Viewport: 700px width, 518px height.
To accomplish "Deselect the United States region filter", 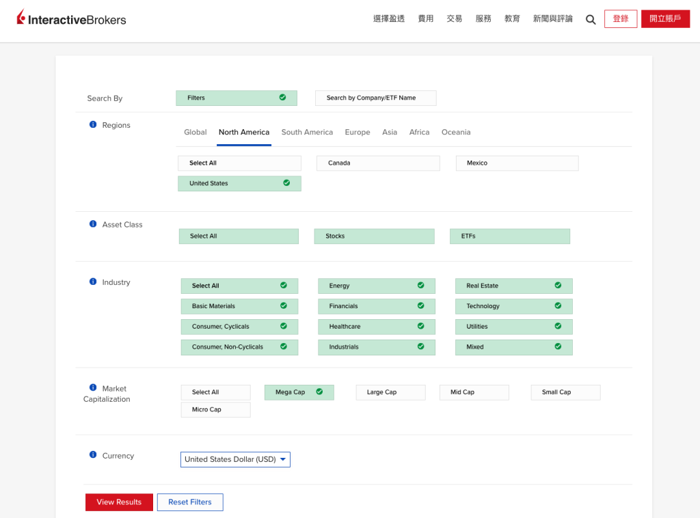I will pos(239,183).
